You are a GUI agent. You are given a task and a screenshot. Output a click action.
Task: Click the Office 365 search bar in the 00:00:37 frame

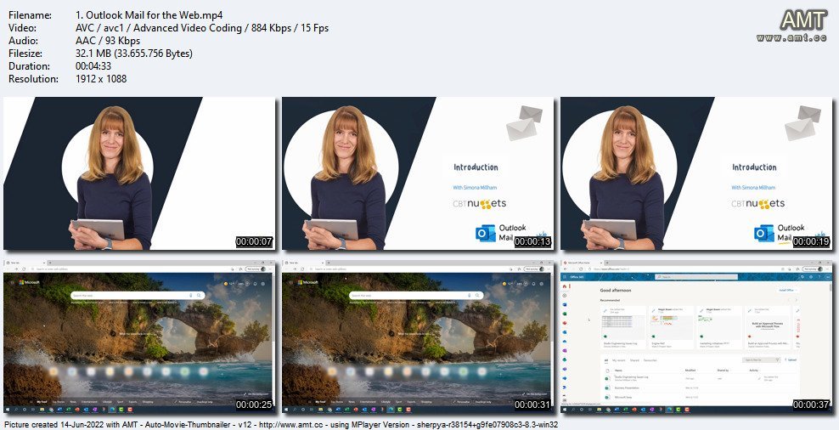click(696, 277)
